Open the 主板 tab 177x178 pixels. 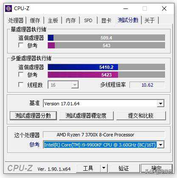tap(53, 21)
